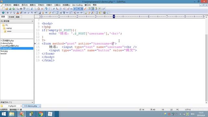Image resolution: width=208 pixels, height=117 pixels.
Task: Click column 4 marker on ruler
Action: pyautogui.click(x=114, y=17)
